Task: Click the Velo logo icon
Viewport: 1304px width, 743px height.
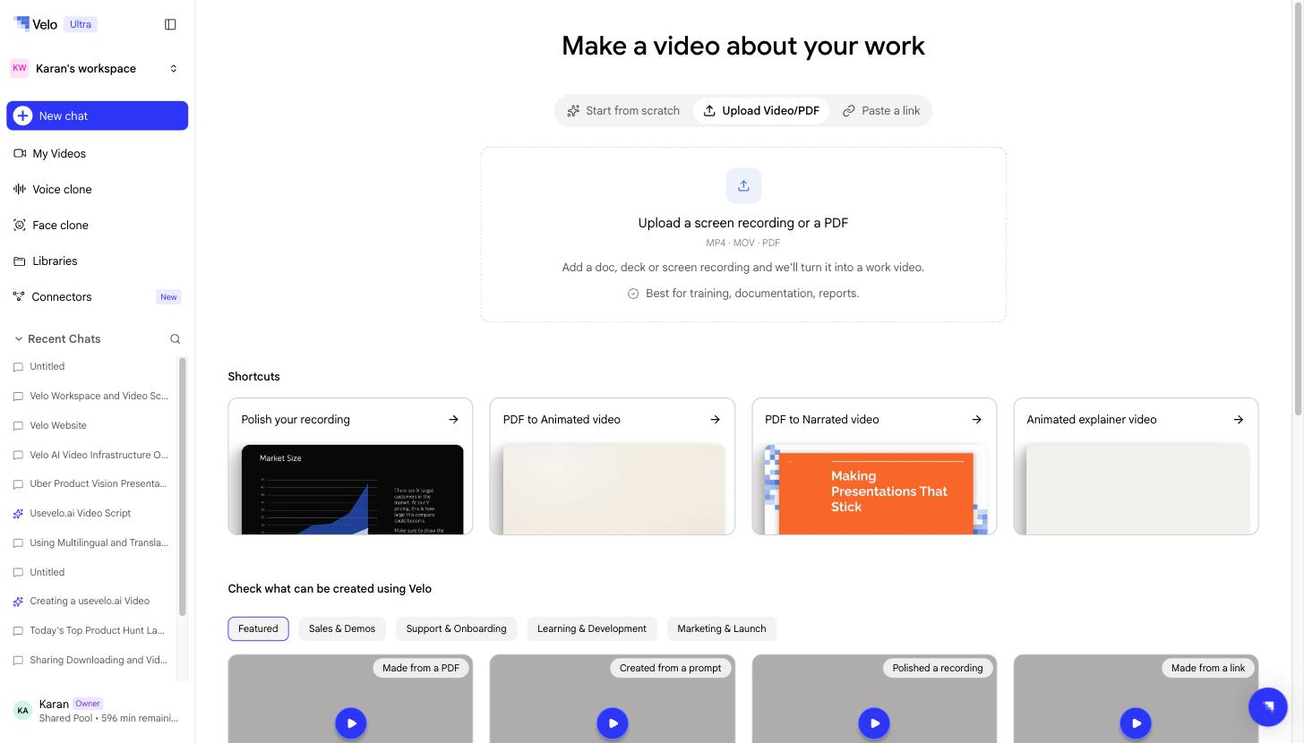Action: [21, 24]
